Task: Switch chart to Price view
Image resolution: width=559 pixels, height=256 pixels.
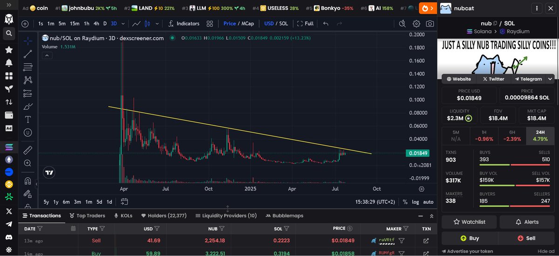Action: [x=230, y=24]
